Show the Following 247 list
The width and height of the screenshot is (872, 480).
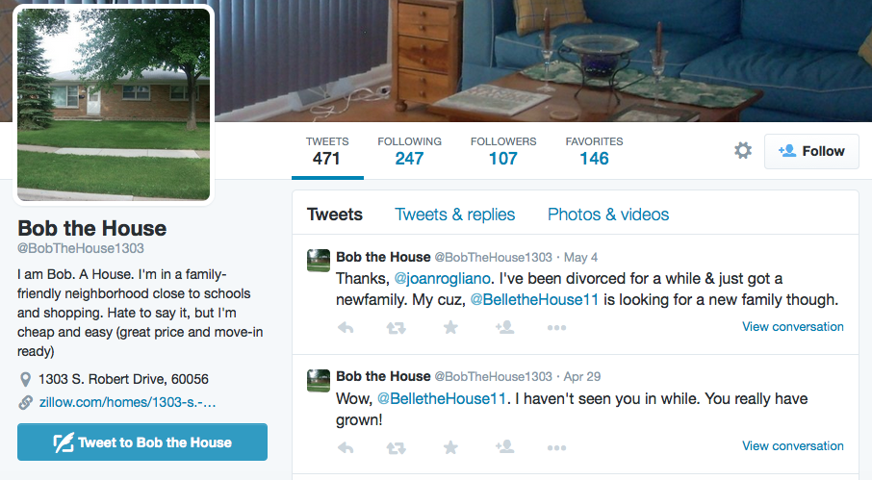[x=409, y=151]
